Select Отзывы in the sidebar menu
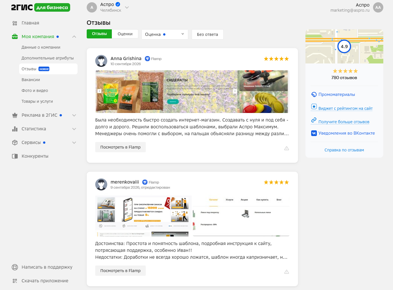Screen dimensions: 393x290 [x=48, y=69]
